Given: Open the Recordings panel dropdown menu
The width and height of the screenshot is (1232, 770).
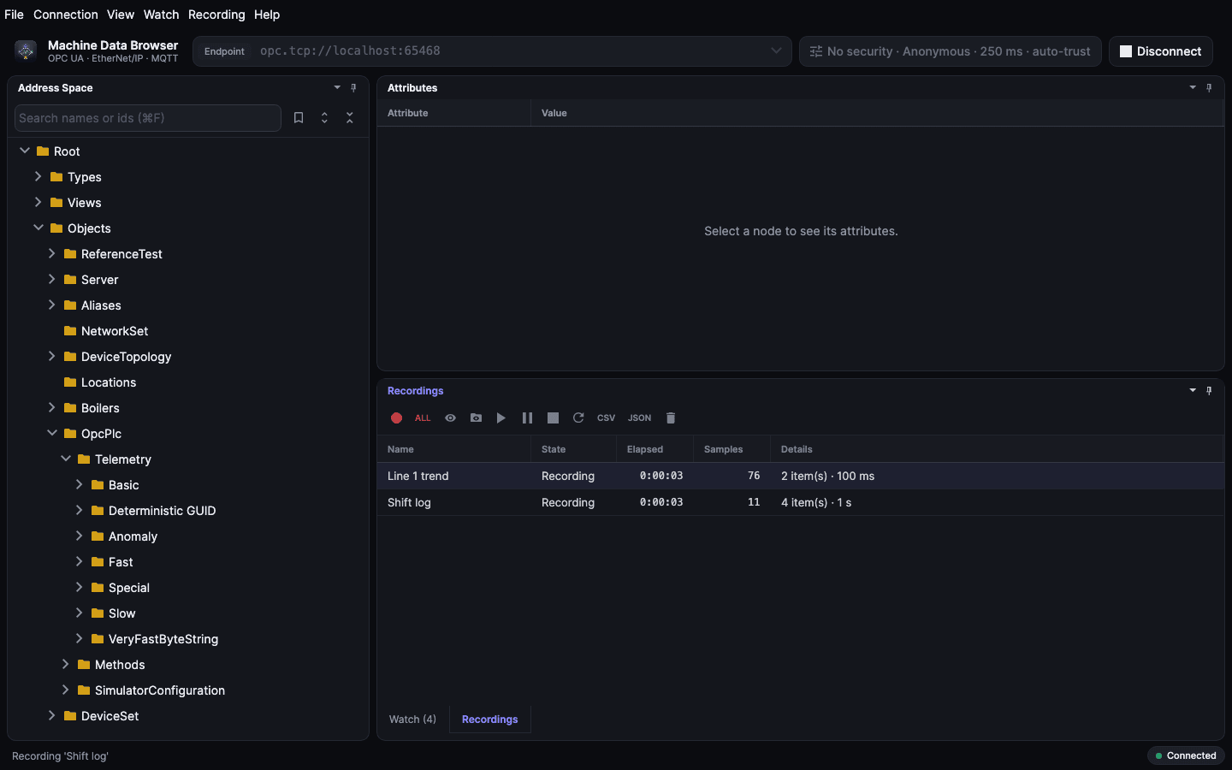Looking at the screenshot, I should click(x=1193, y=390).
